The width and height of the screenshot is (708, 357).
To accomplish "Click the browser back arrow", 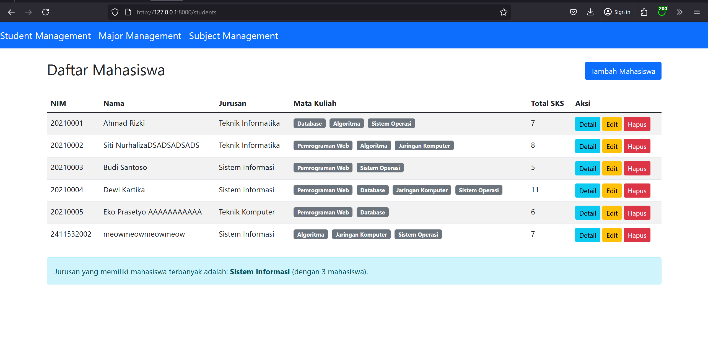I will [11, 12].
